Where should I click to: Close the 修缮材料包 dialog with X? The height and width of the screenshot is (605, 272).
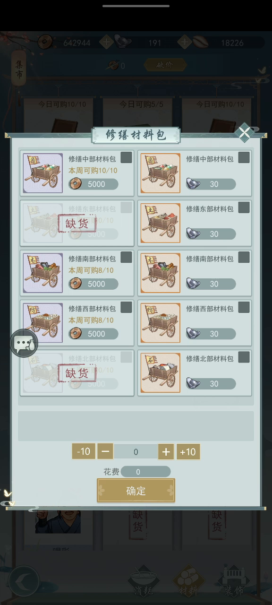coord(245,133)
